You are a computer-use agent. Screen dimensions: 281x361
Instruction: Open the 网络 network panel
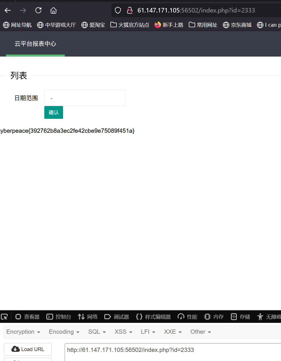(88, 317)
